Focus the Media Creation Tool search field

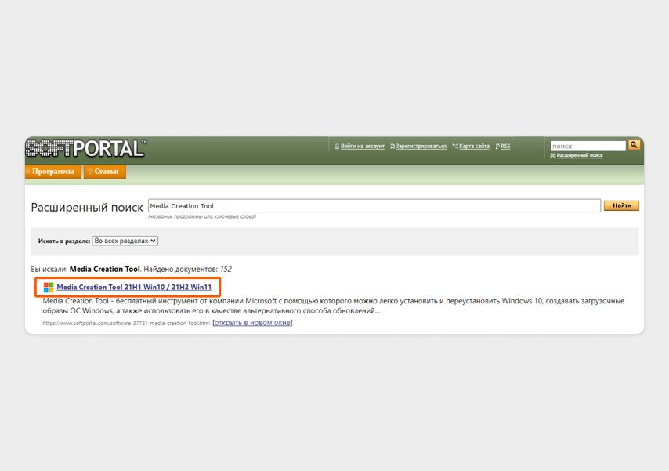click(x=374, y=206)
